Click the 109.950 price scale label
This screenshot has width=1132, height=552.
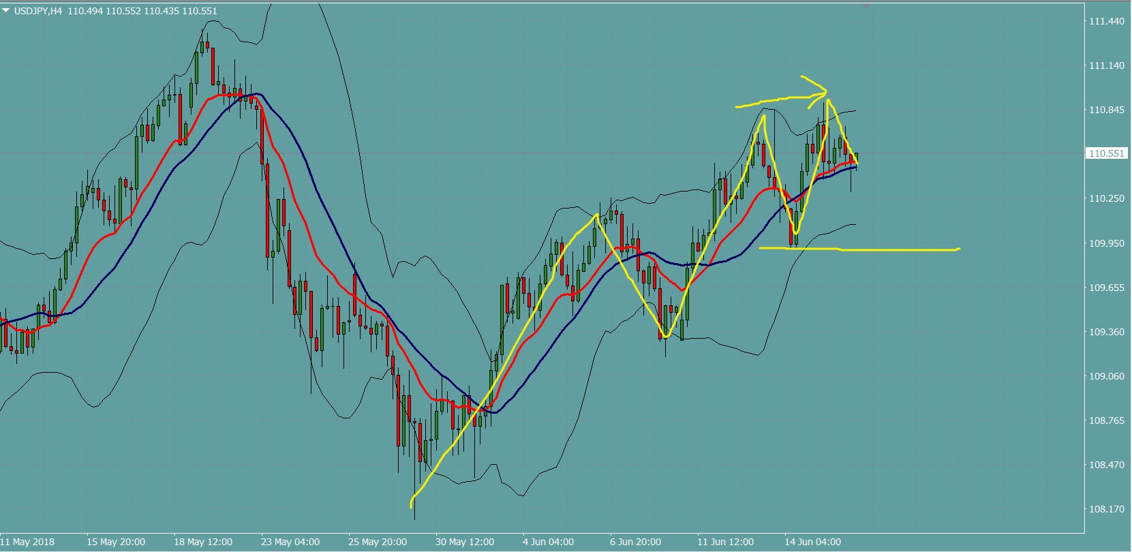click(x=1106, y=243)
